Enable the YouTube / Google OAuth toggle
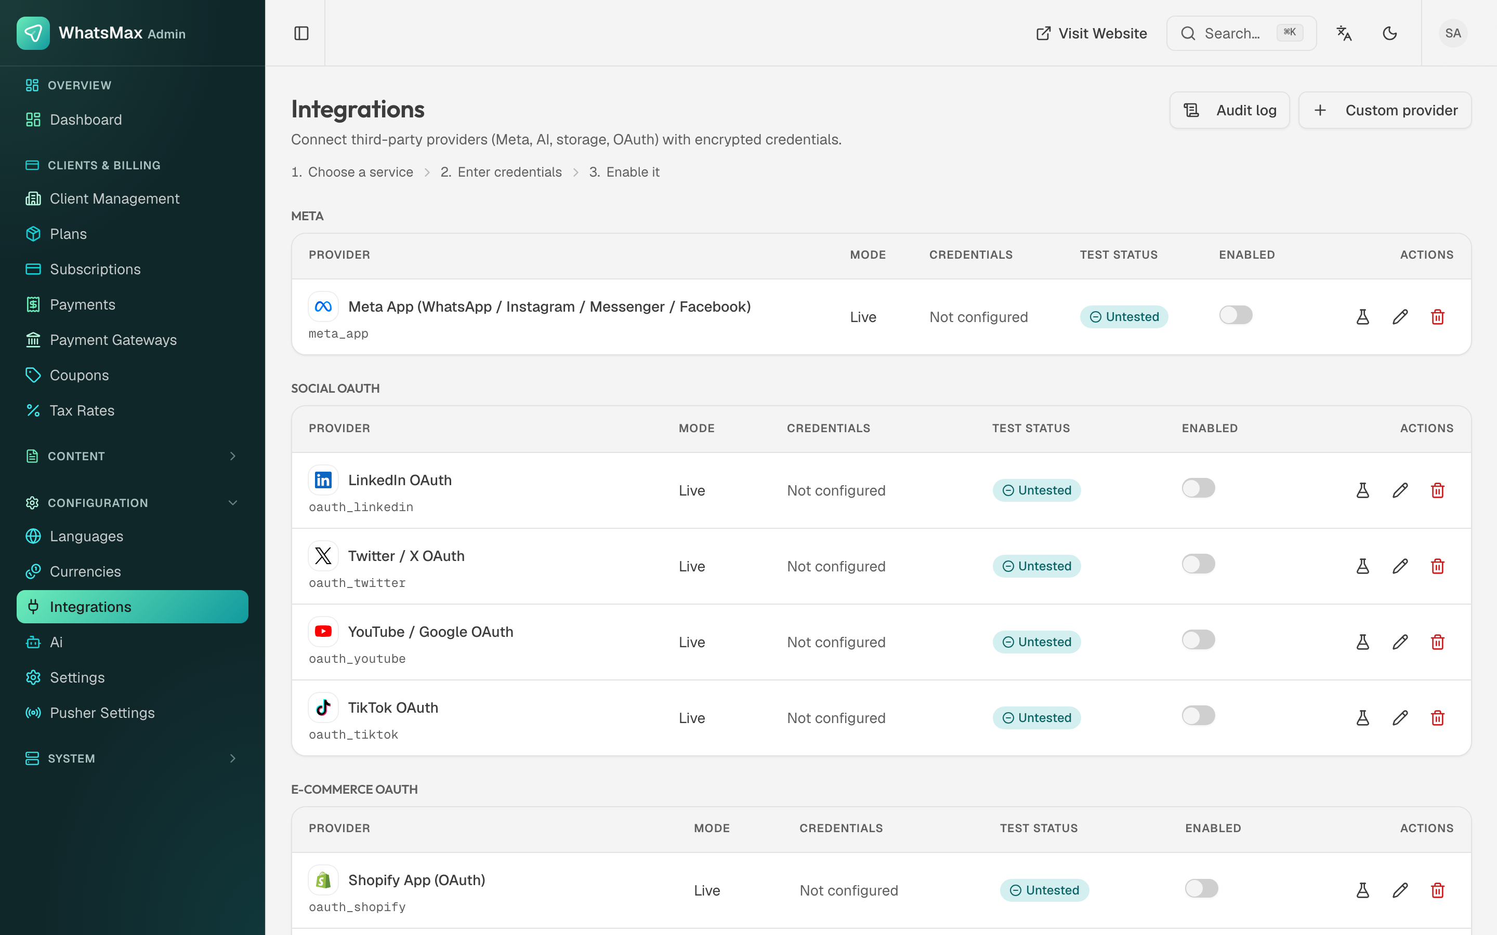Image resolution: width=1497 pixels, height=935 pixels. pyautogui.click(x=1198, y=639)
